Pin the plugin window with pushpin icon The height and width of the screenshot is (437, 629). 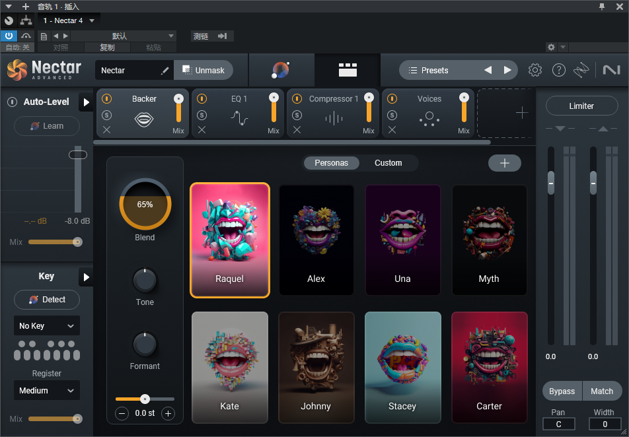point(602,7)
